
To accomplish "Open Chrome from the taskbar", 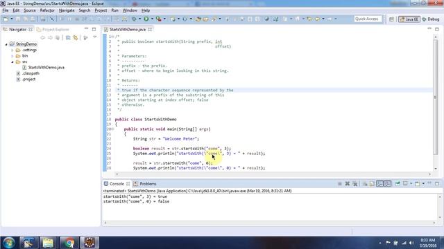I will pos(69,243).
